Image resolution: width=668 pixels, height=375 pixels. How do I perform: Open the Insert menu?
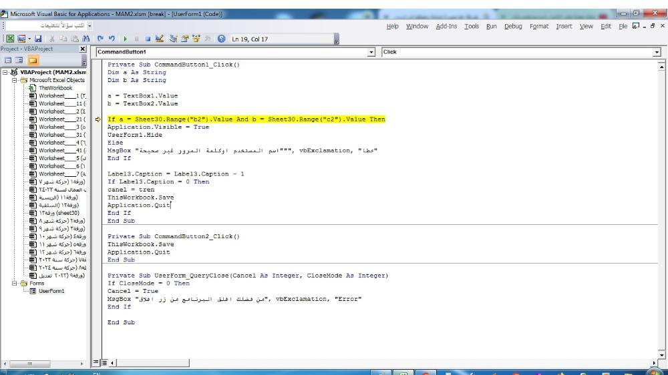564,26
